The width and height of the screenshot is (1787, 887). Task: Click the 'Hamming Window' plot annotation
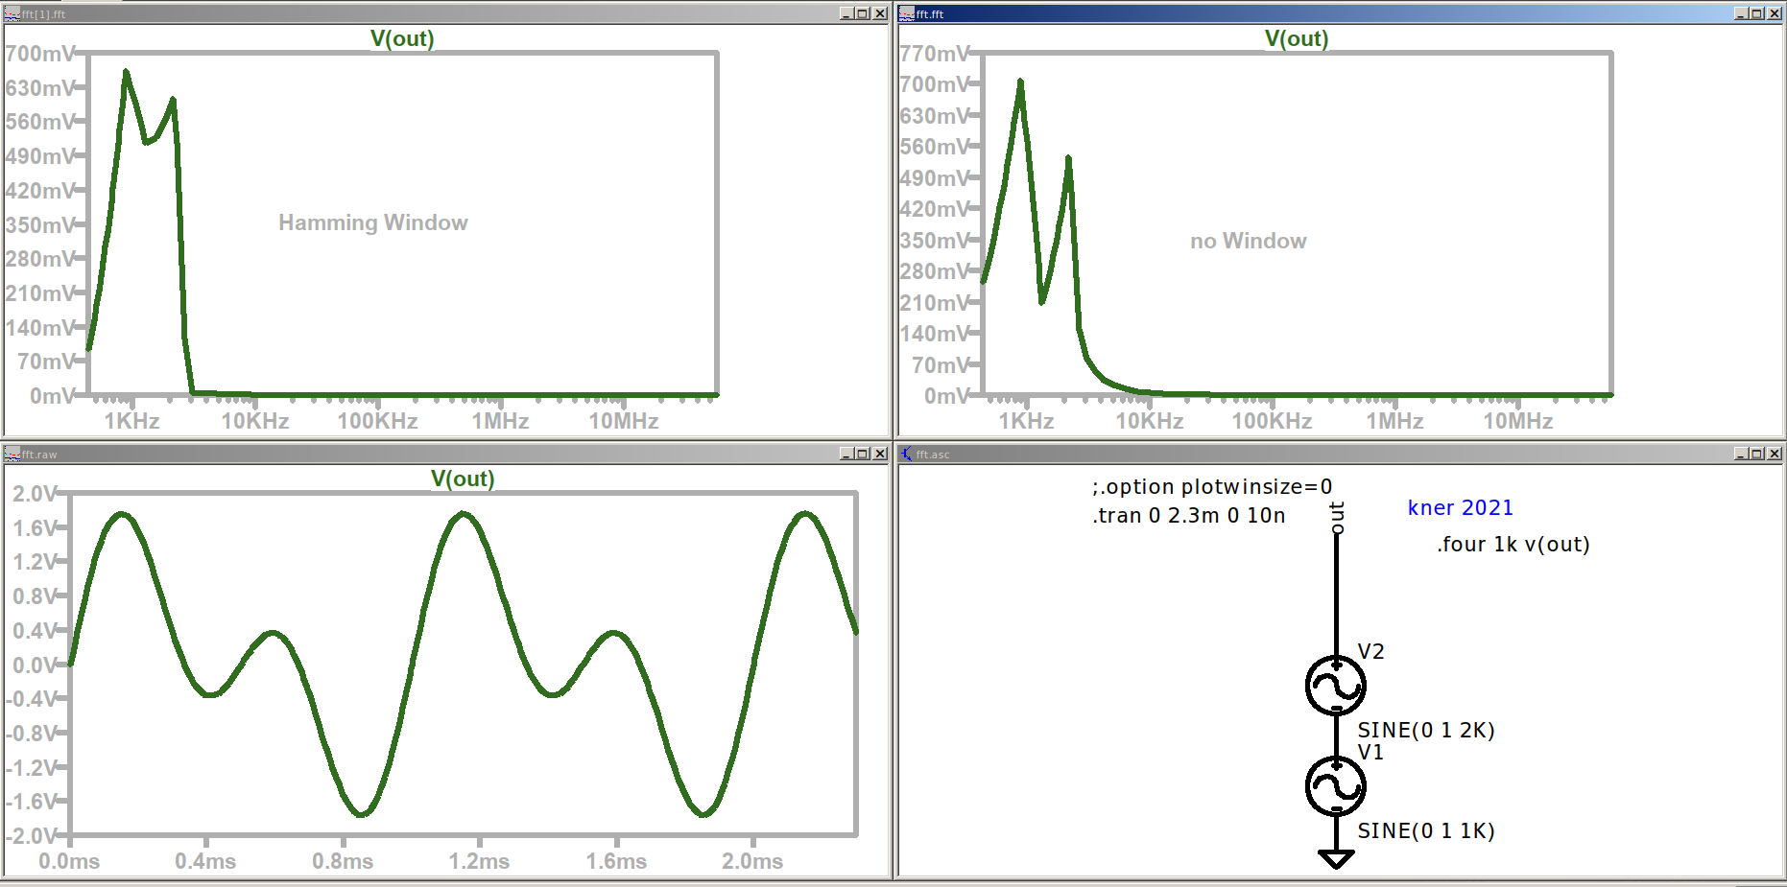point(373,222)
